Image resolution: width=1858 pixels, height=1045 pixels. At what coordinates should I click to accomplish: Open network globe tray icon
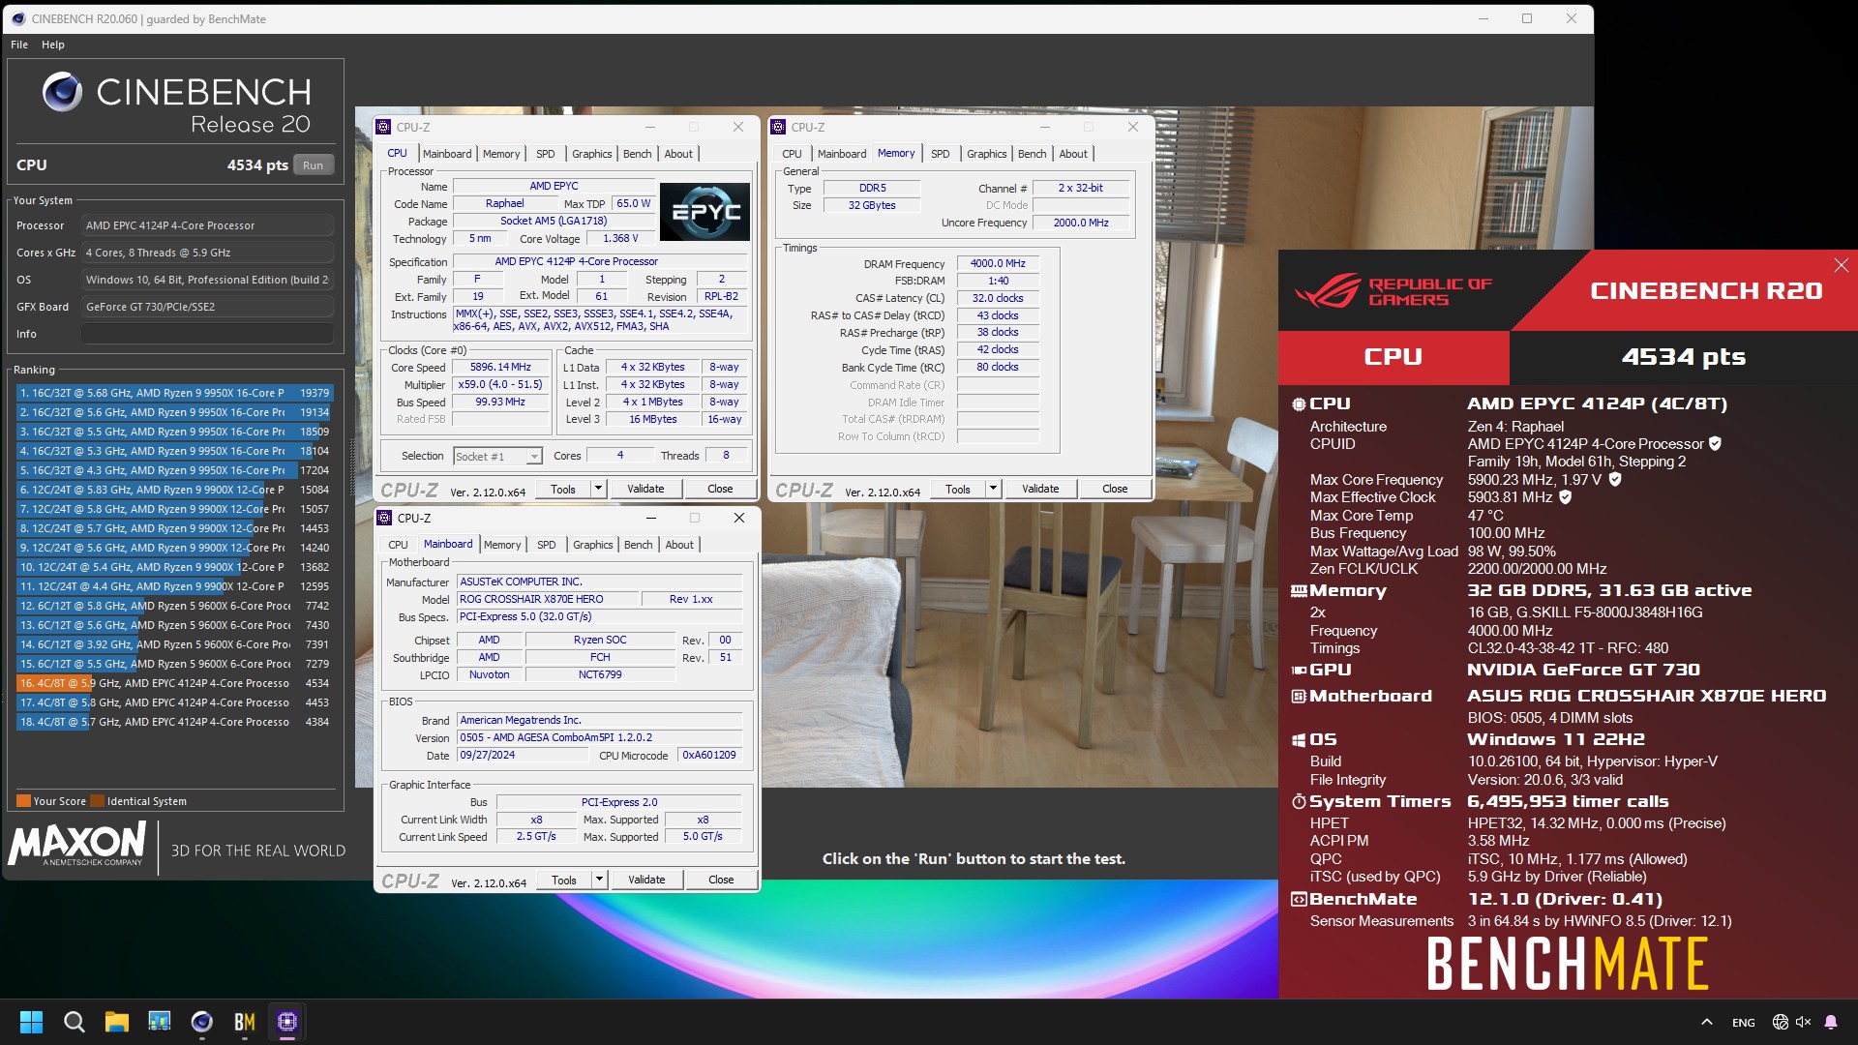pyautogui.click(x=1780, y=1022)
